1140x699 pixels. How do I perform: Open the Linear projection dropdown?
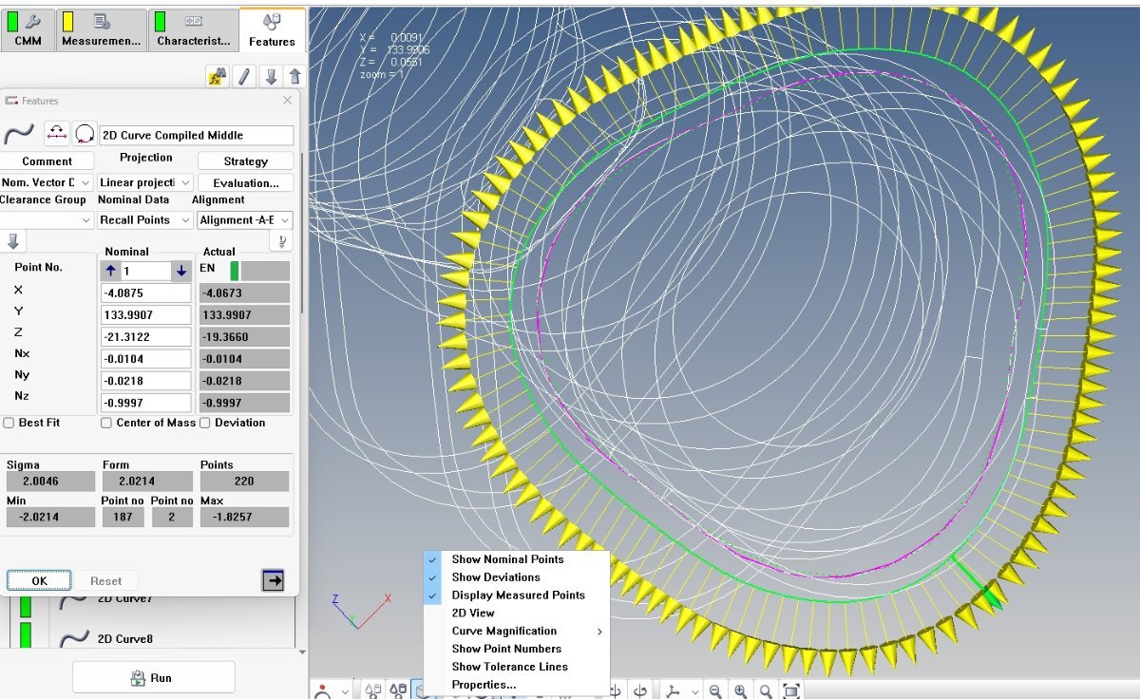click(x=145, y=182)
